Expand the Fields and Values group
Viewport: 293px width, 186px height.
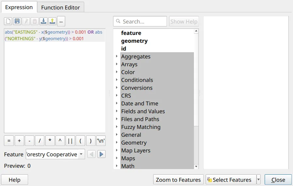117,111
